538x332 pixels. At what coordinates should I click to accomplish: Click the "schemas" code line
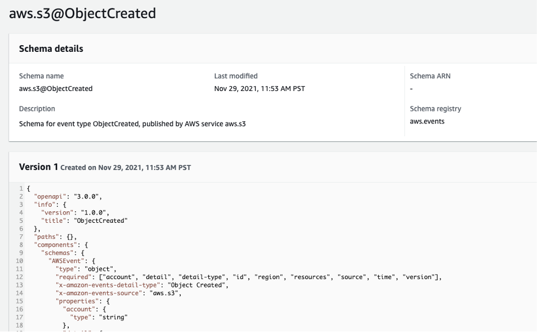click(x=63, y=253)
